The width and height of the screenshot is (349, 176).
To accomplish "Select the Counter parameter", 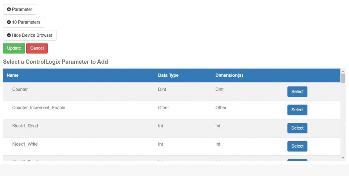I will 297,92.
